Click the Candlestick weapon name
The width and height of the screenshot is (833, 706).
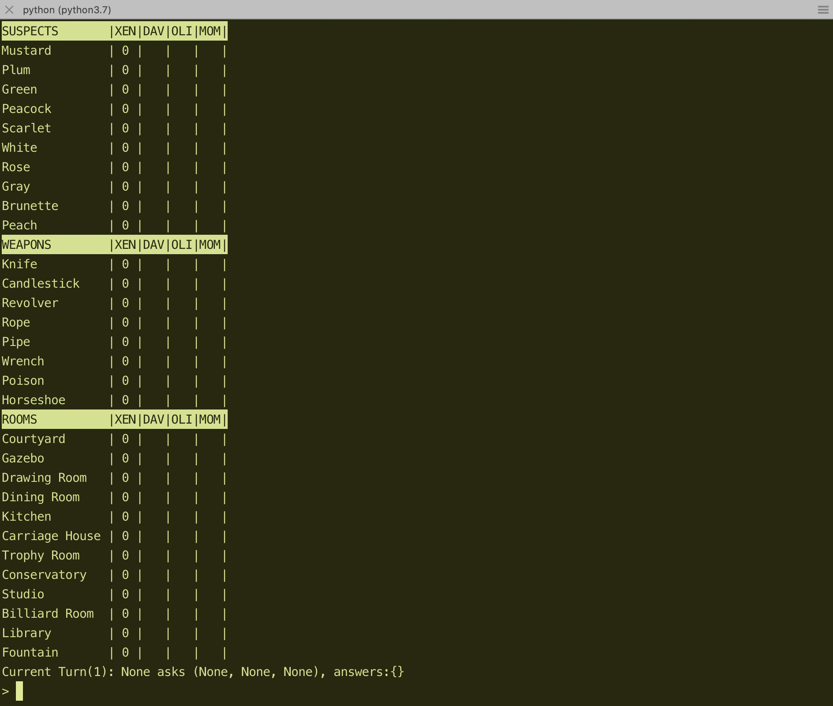tap(41, 284)
